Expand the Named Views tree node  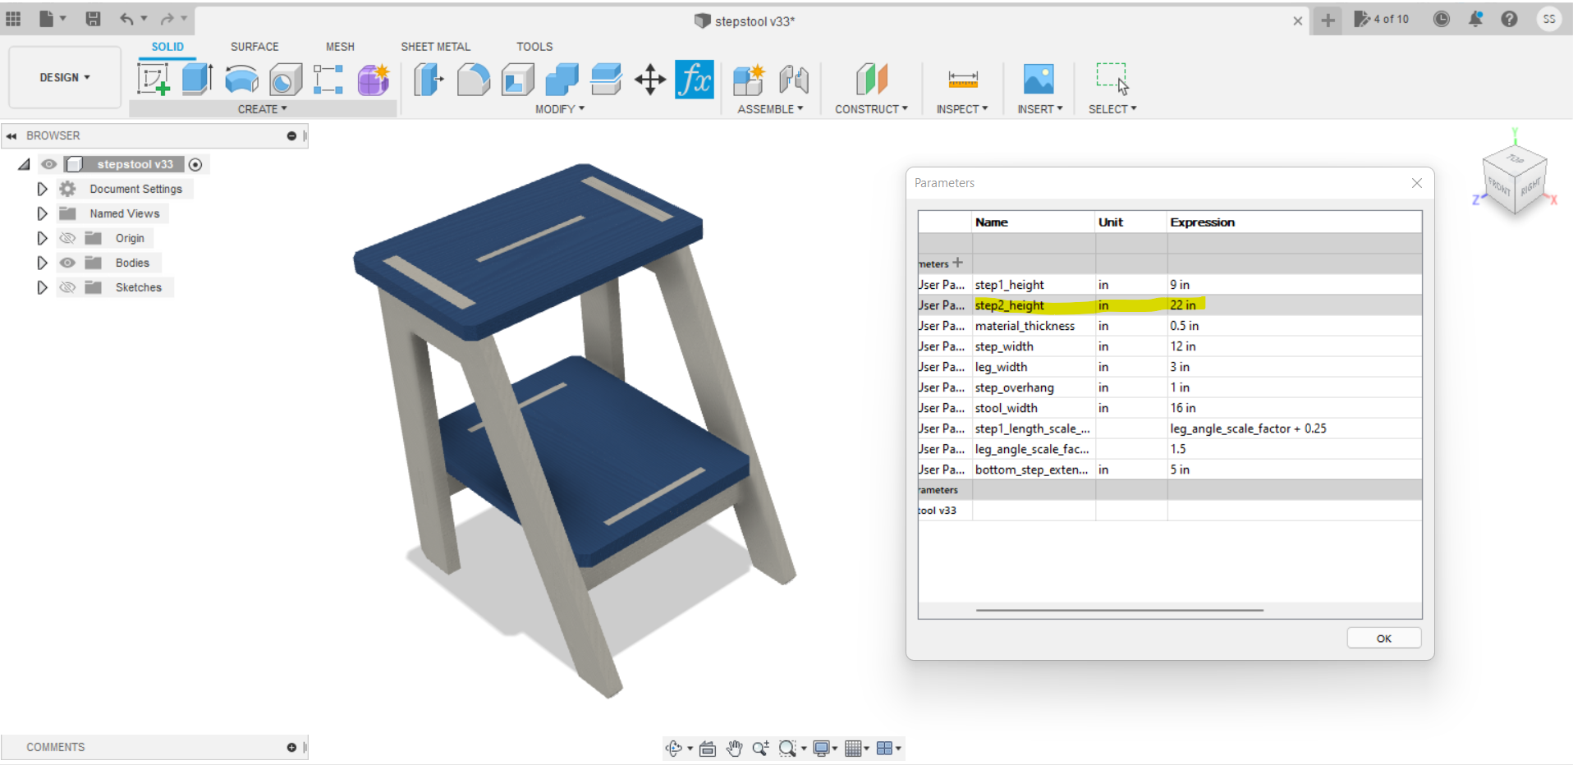pyautogui.click(x=42, y=213)
